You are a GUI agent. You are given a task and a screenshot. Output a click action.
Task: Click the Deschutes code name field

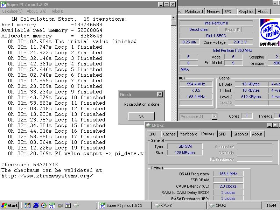(198, 29)
